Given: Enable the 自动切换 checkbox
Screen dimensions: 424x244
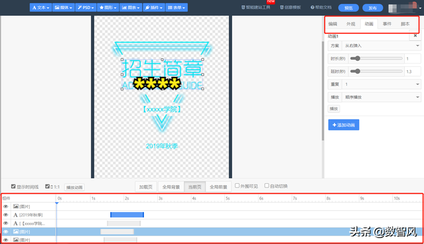Looking at the screenshot, I should click(x=267, y=186).
